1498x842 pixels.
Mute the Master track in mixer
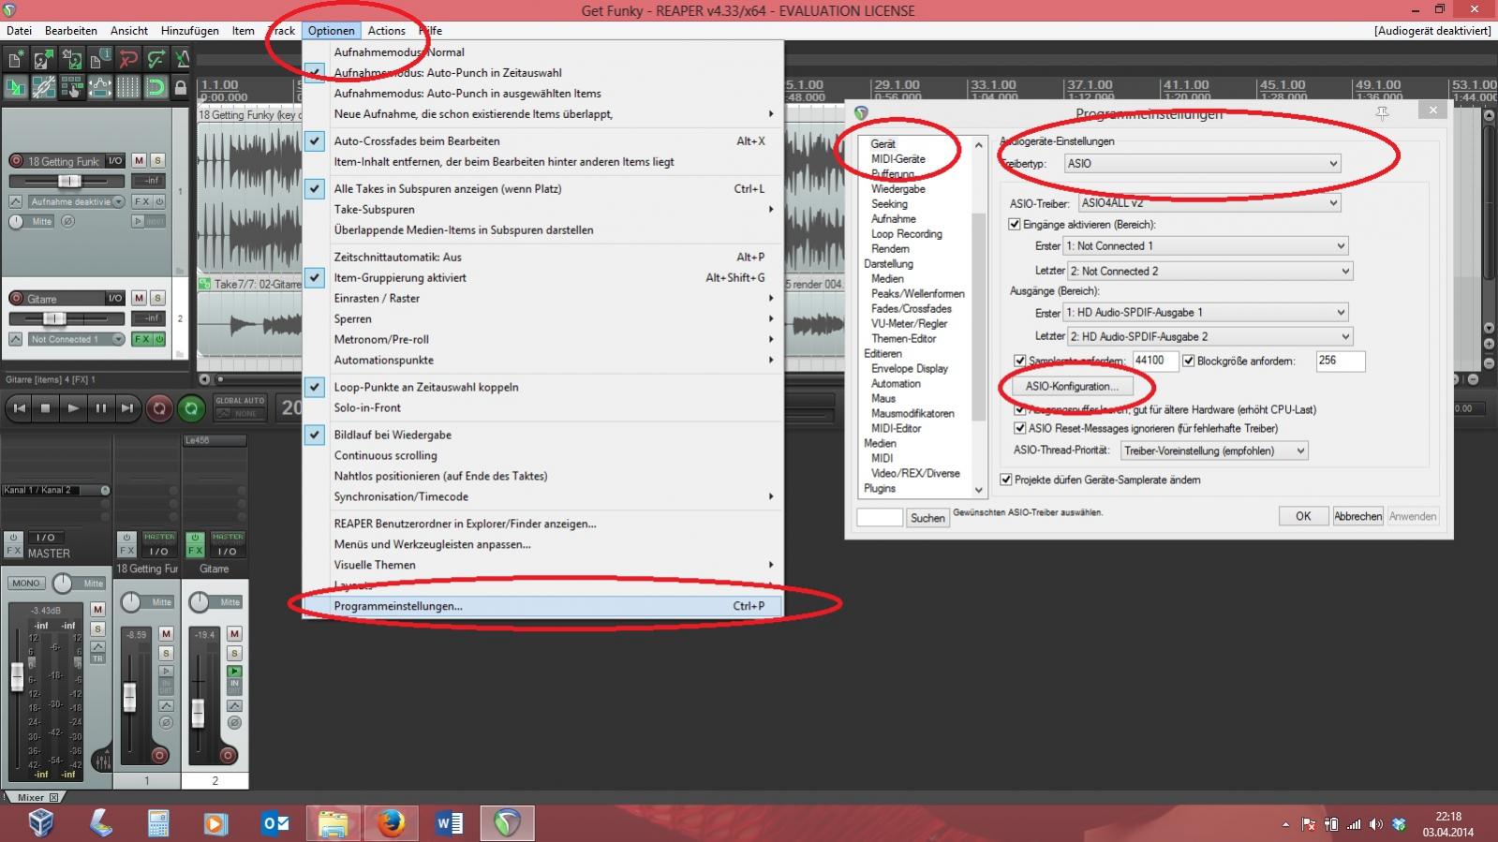(x=97, y=609)
